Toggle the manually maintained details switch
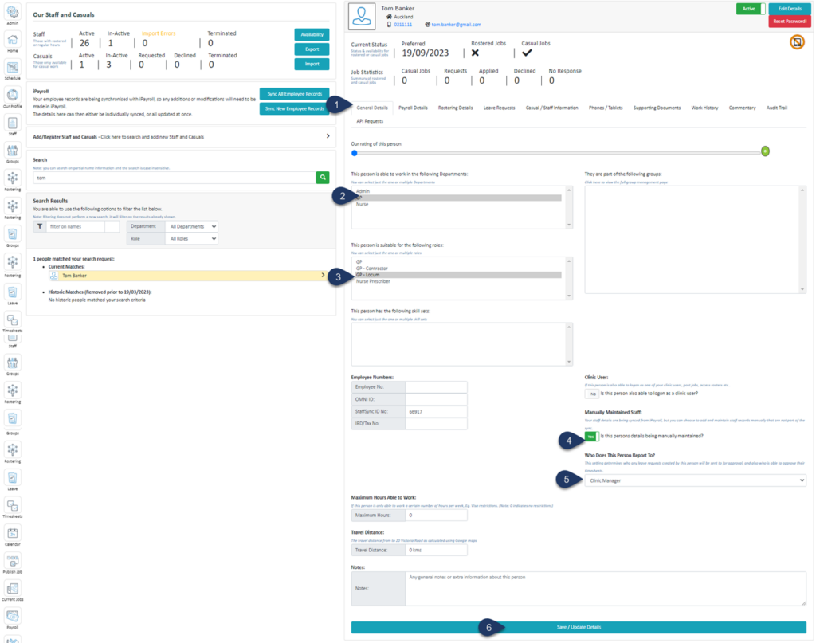The image size is (816, 643). pos(592,437)
